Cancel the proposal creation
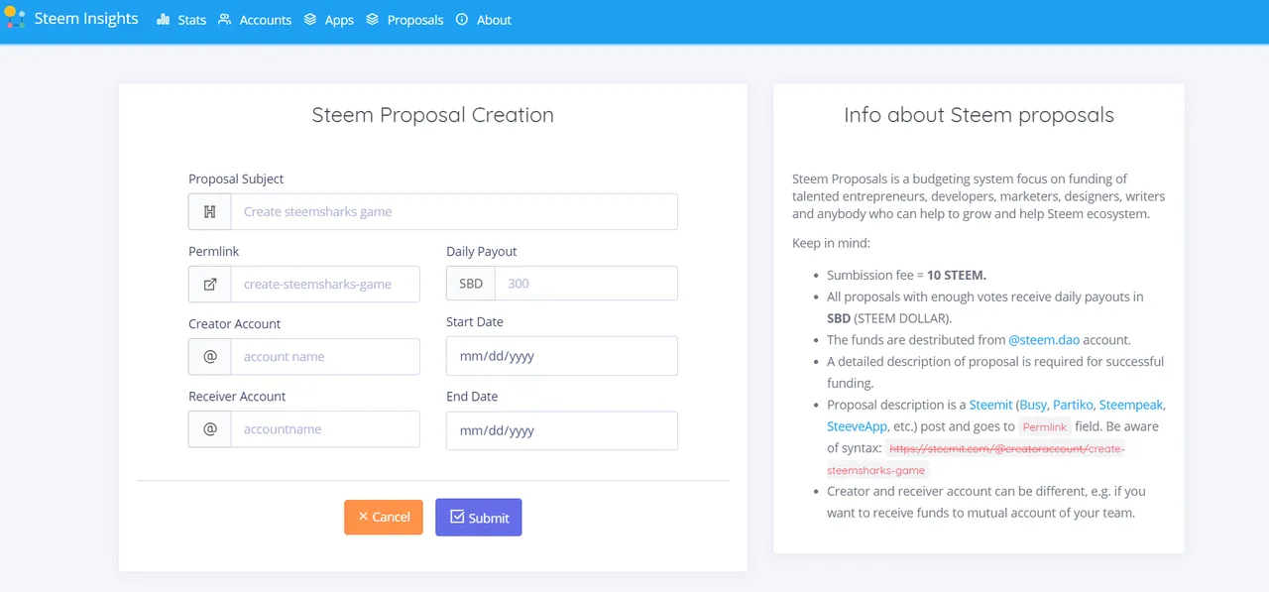Image resolution: width=1269 pixels, height=592 pixels. click(384, 517)
